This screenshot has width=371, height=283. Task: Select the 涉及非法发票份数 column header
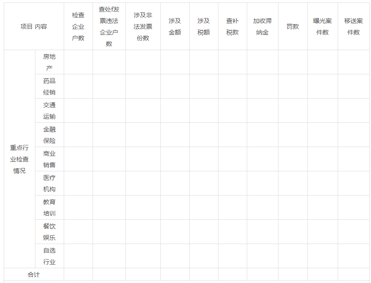tap(143, 27)
